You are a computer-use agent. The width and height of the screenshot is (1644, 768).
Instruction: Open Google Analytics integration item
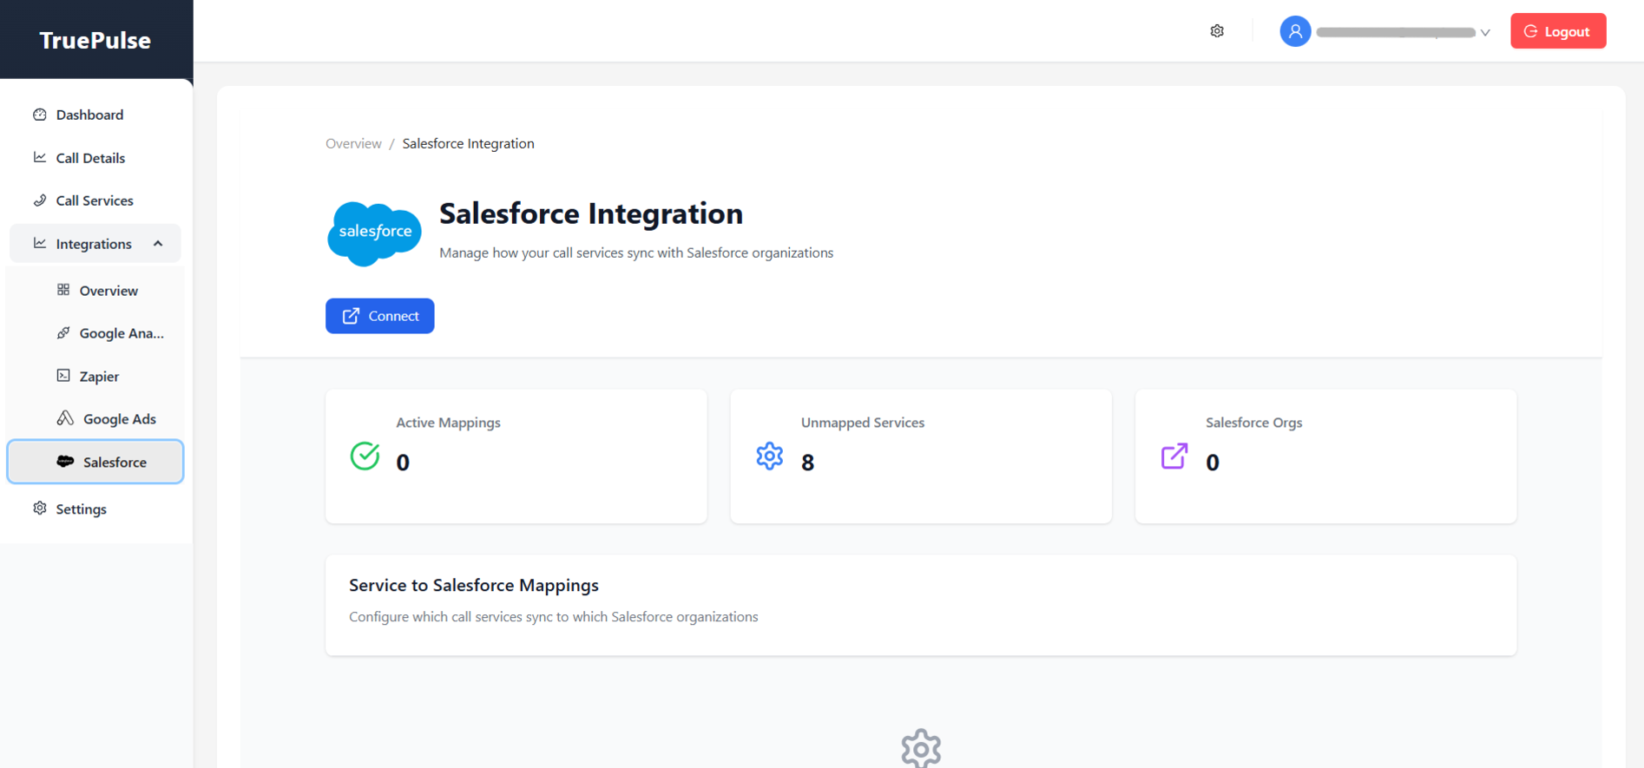click(121, 333)
